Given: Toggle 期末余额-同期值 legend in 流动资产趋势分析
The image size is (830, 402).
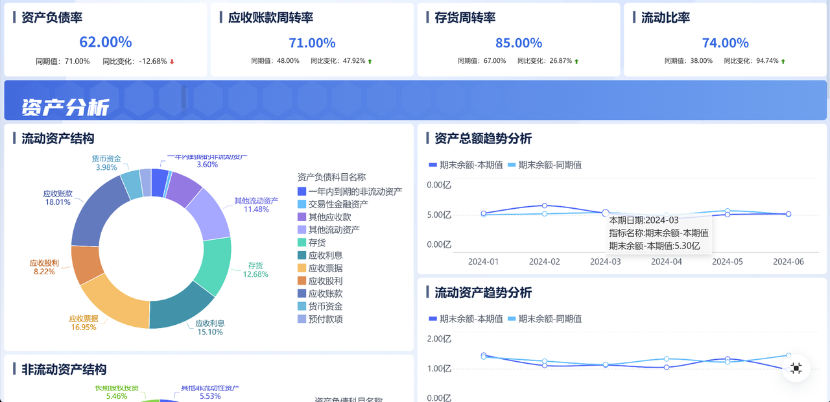Looking at the screenshot, I should coord(545,318).
